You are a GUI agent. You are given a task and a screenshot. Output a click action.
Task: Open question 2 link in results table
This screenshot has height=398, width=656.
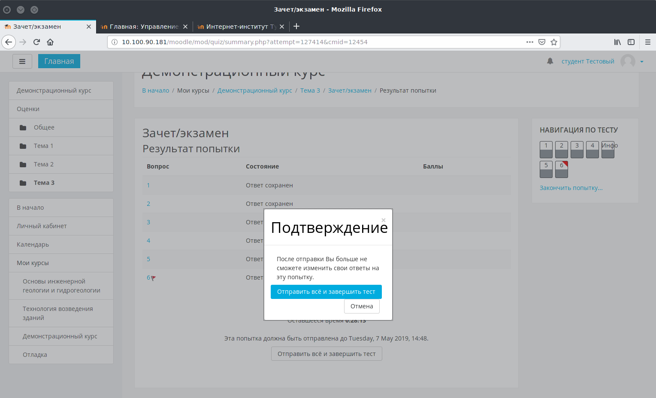tap(148, 204)
